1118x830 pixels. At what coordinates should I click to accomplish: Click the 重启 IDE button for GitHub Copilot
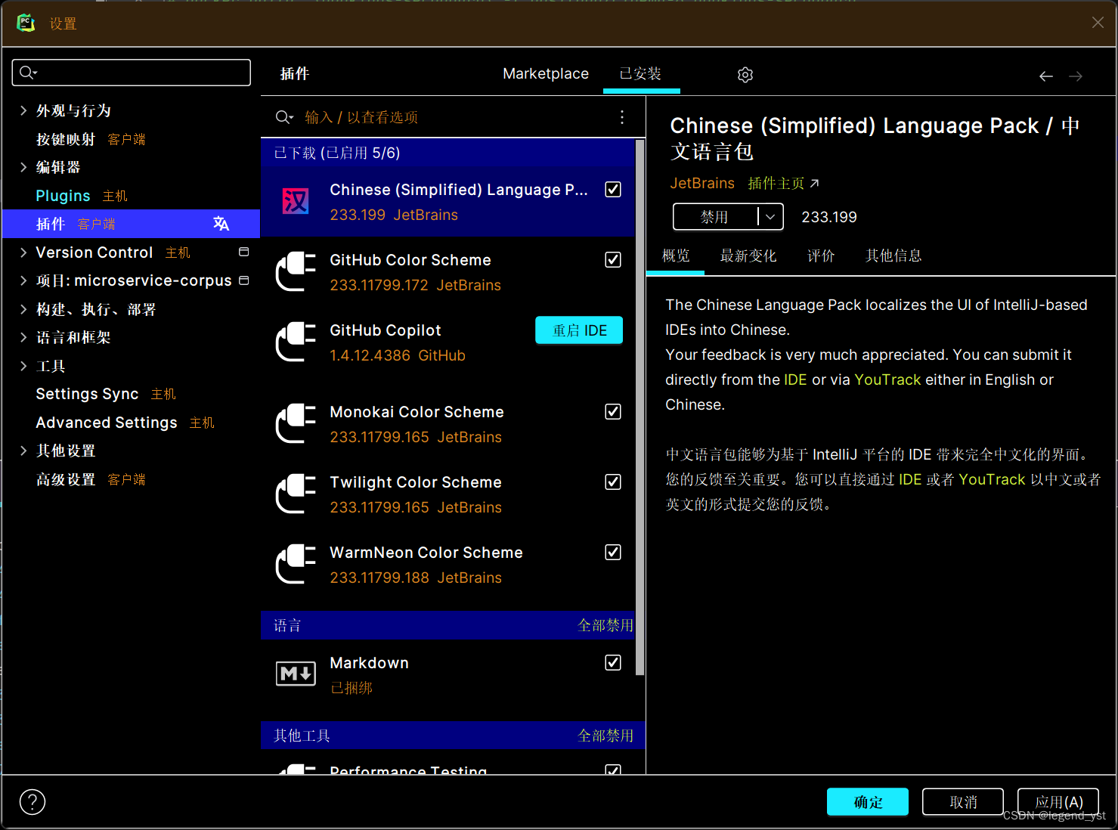(x=579, y=330)
